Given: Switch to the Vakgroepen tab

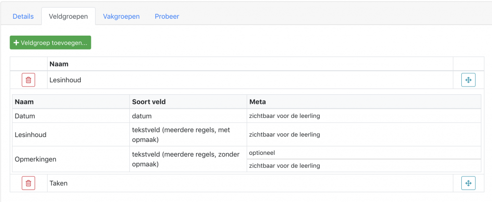Looking at the screenshot, I should [x=122, y=16].
